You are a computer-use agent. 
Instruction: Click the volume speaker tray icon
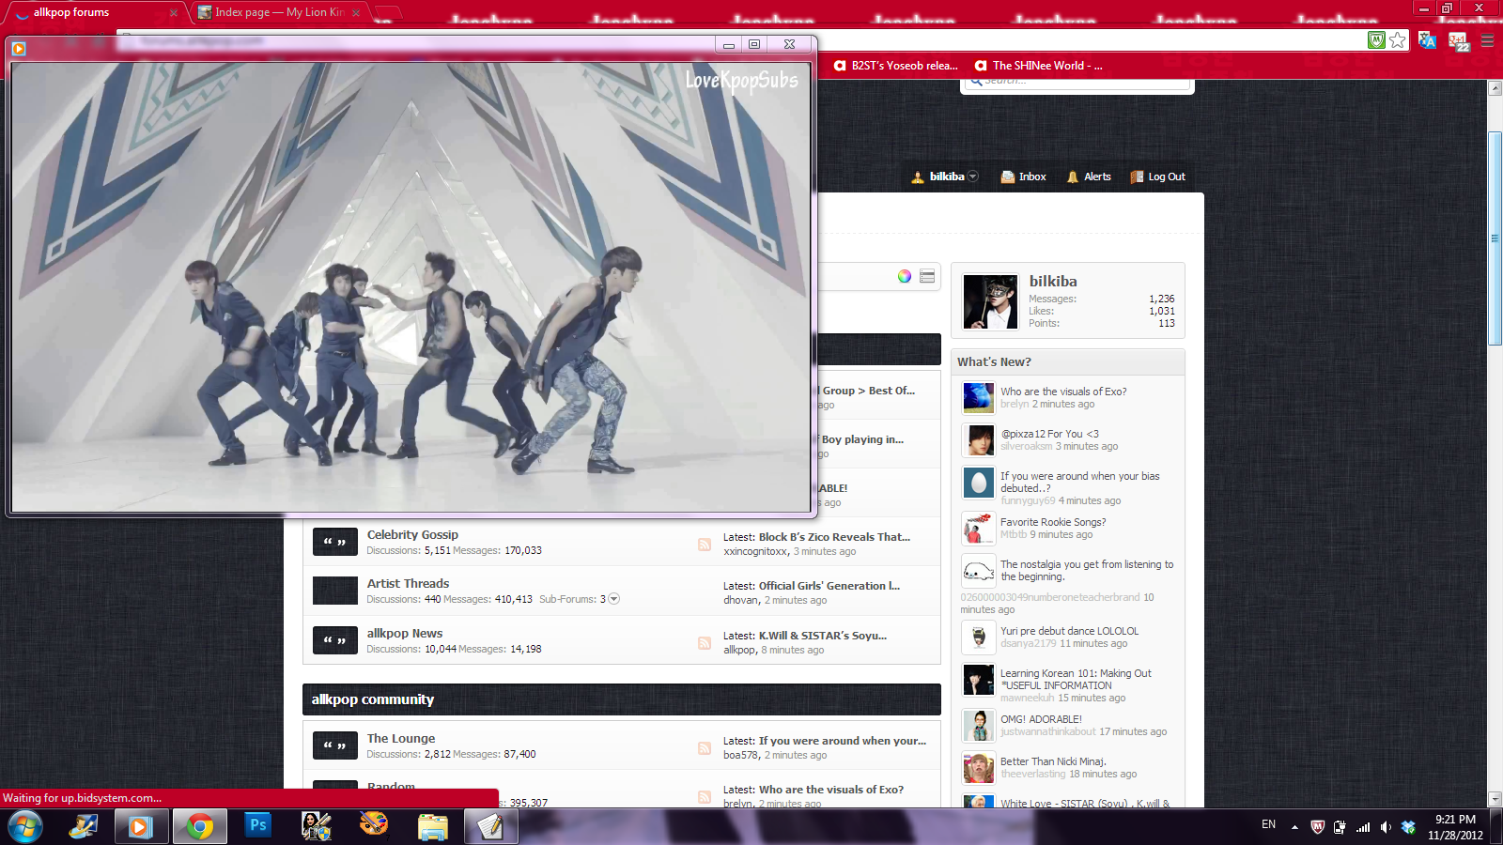point(1386,827)
